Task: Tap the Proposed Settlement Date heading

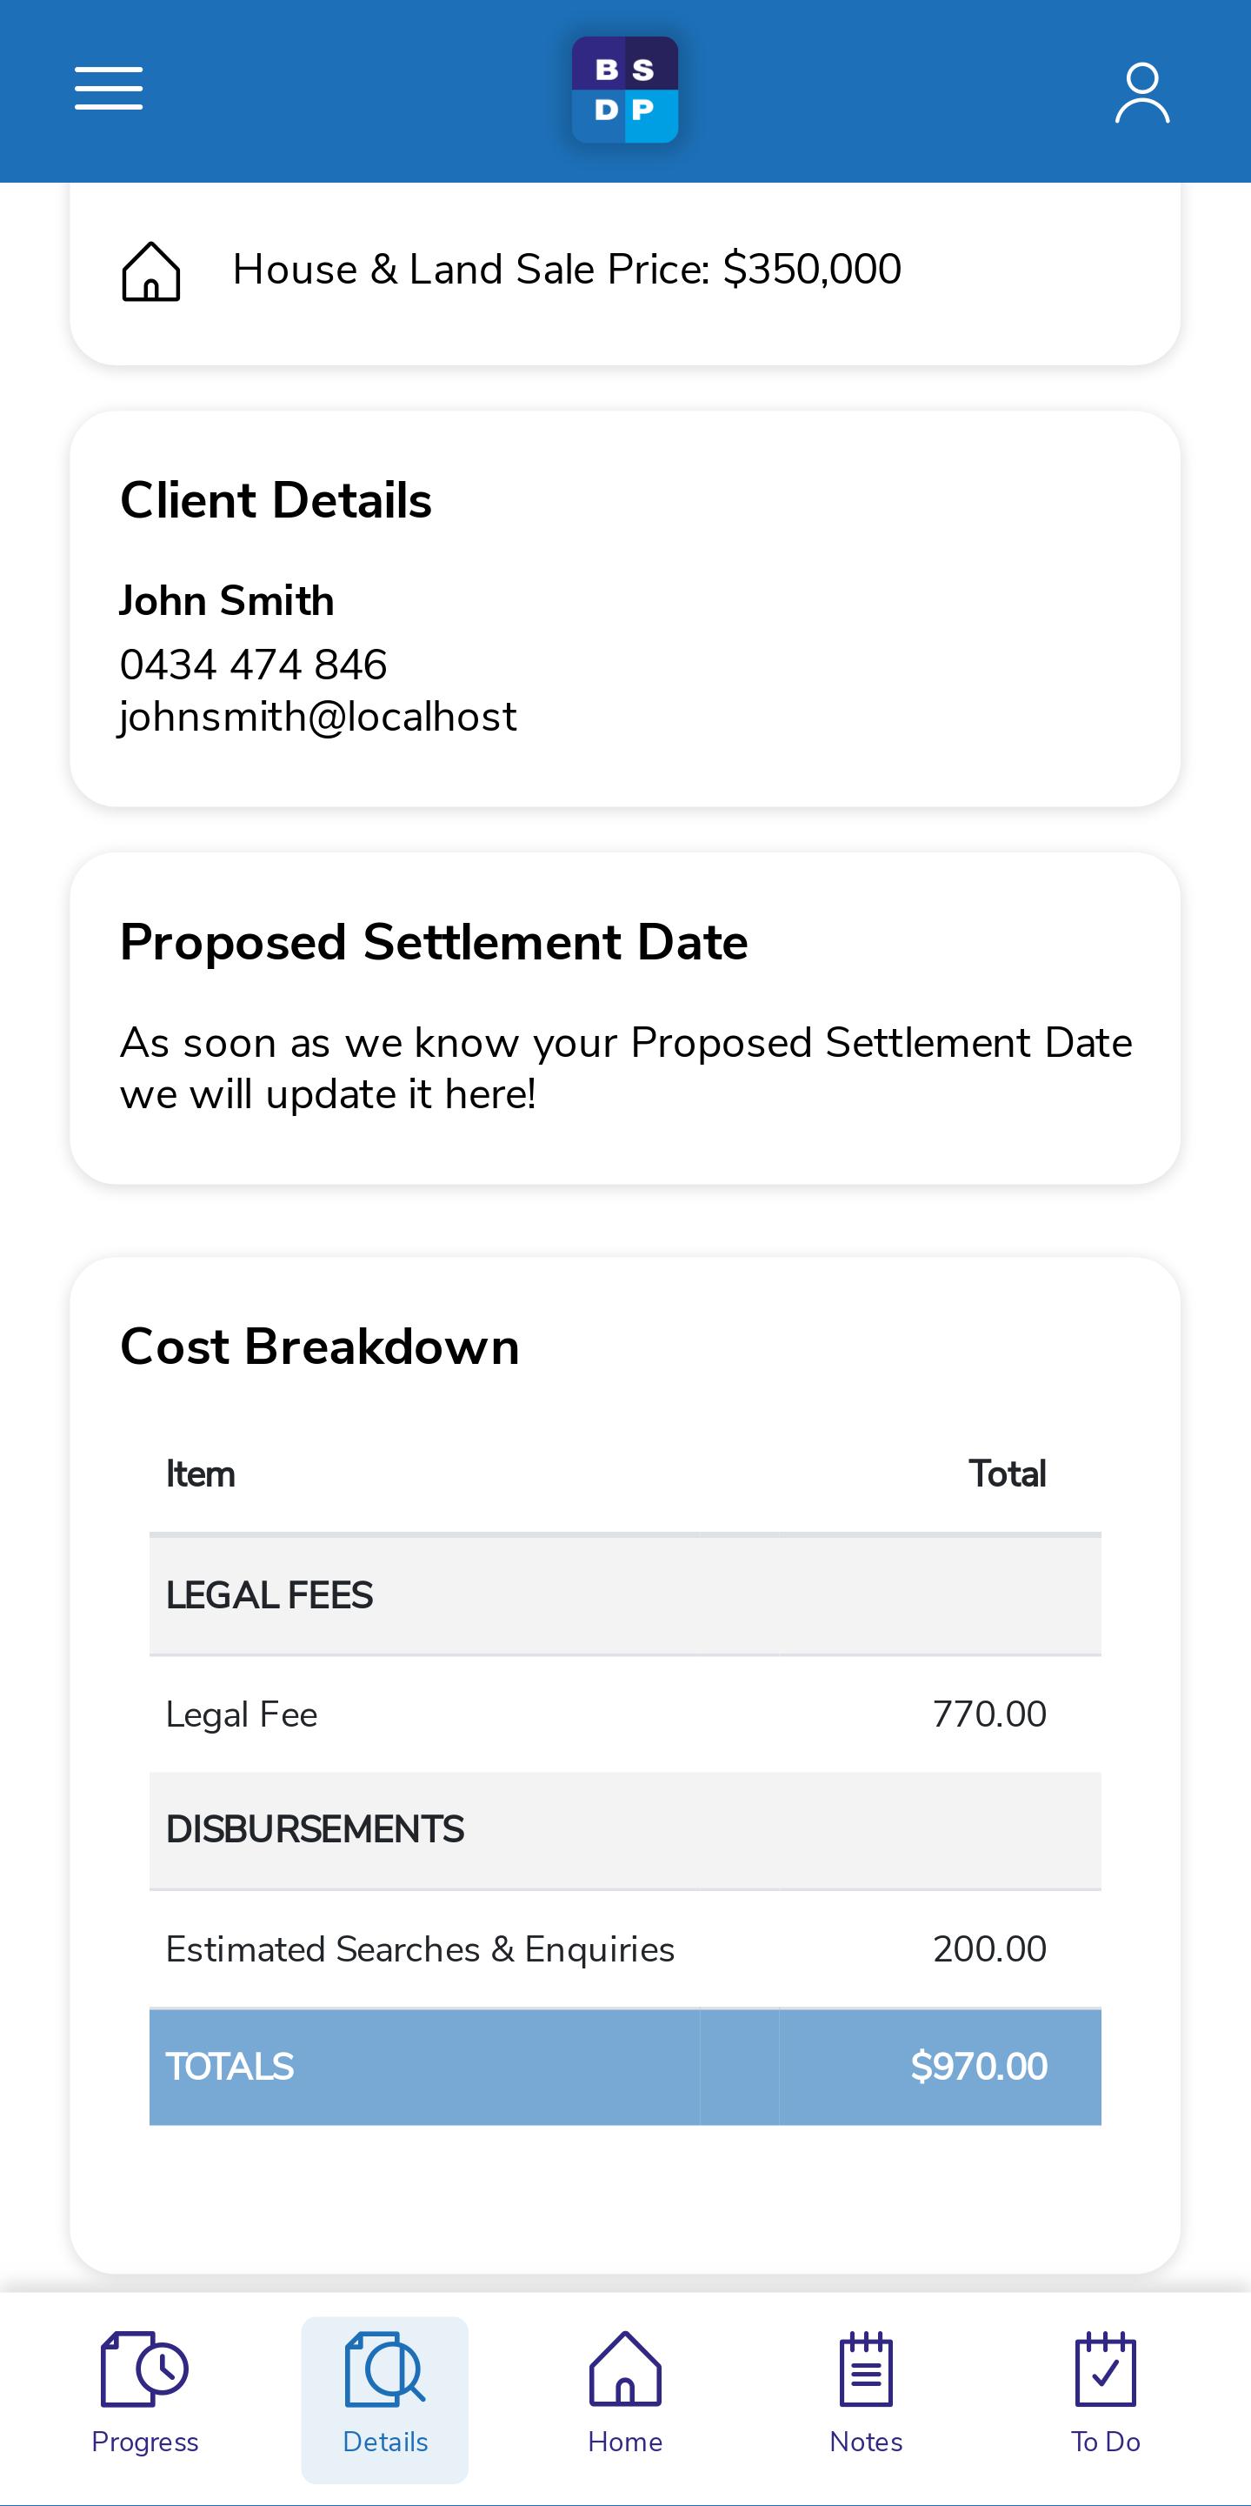Action: point(434,943)
